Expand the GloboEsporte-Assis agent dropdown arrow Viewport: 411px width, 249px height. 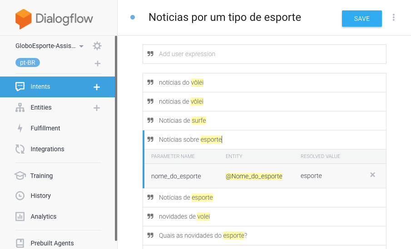(81, 46)
